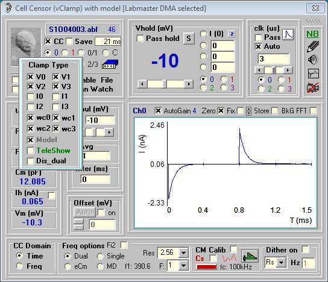This screenshot has width=328, height=282.
Task: Click the S button next to Pass hold
Action: (189, 38)
